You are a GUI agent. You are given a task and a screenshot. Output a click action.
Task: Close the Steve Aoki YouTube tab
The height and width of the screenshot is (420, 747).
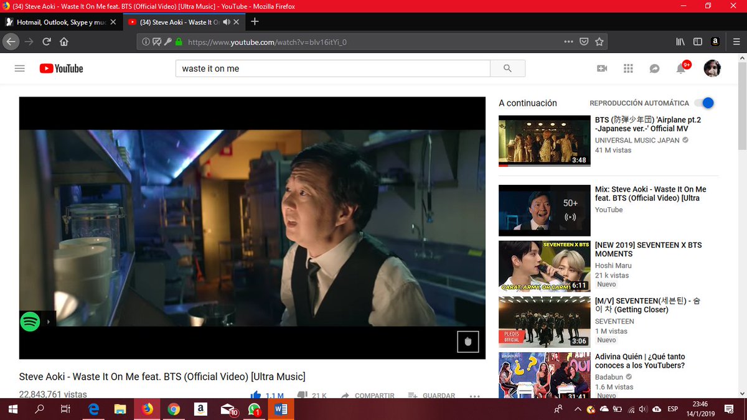pyautogui.click(x=237, y=22)
